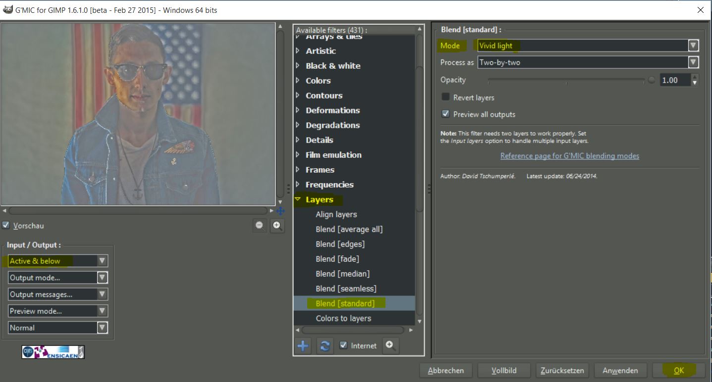Select the Blend [edges] filter
Screen dimensions: 712x382
point(340,244)
